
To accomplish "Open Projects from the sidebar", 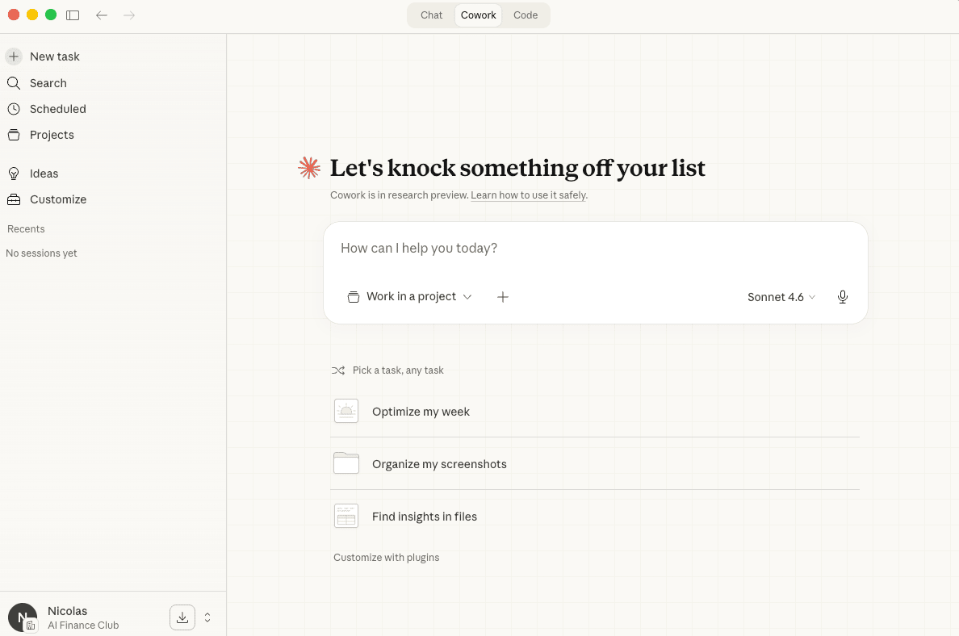I will pyautogui.click(x=52, y=135).
